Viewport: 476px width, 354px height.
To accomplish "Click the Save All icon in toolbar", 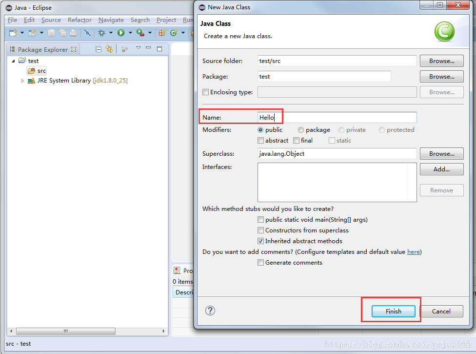I will (x=62, y=33).
